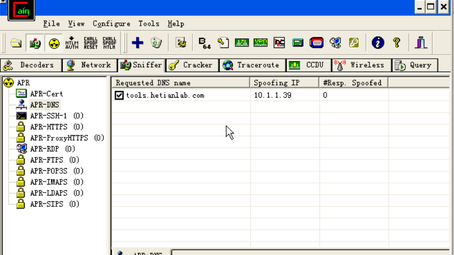Click the tools.hetianlab.com DNS name text
The height and width of the screenshot is (255, 454).
(165, 95)
